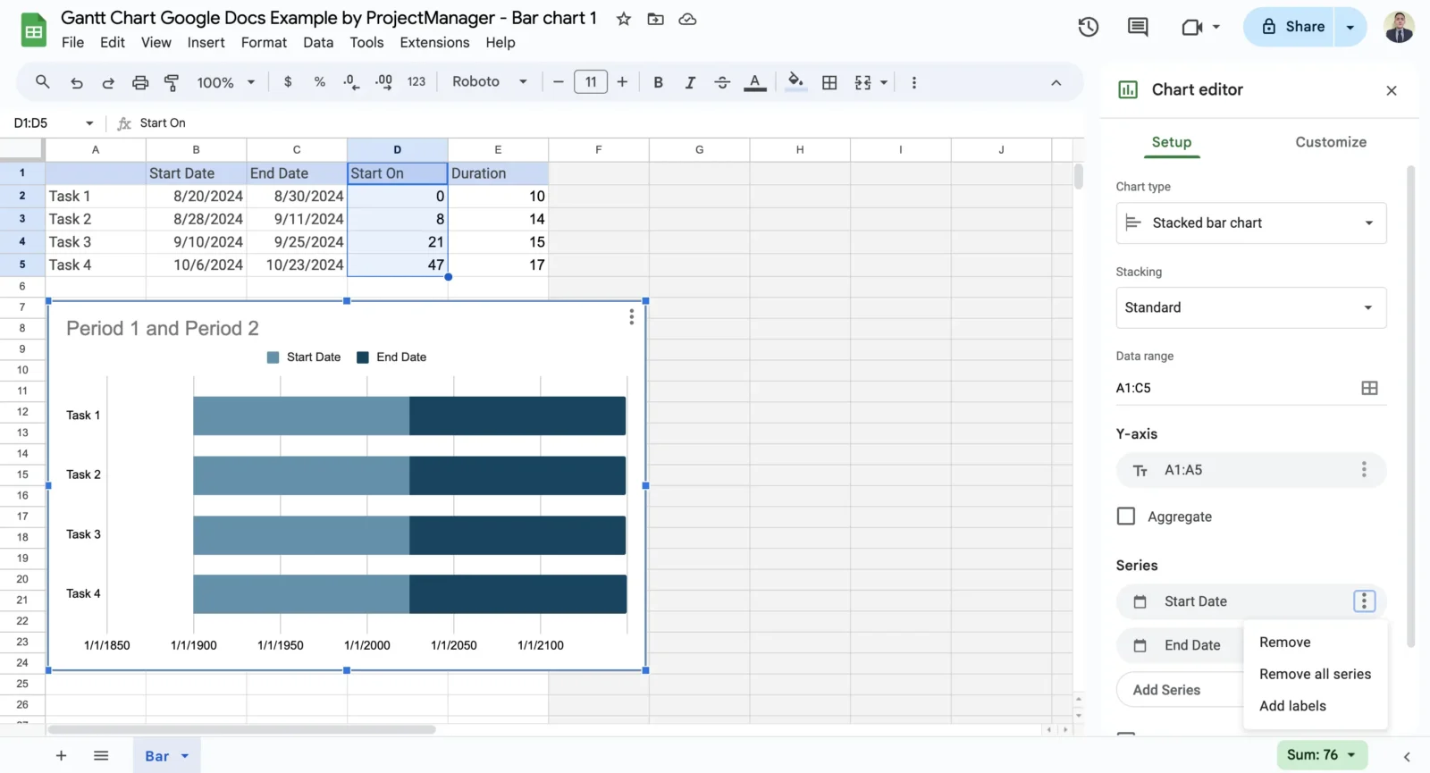Open Stacked bar chart type dropdown

(1250, 223)
